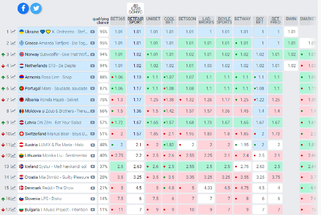
Task: Click the Twitter share icon
Action: point(36,8)
